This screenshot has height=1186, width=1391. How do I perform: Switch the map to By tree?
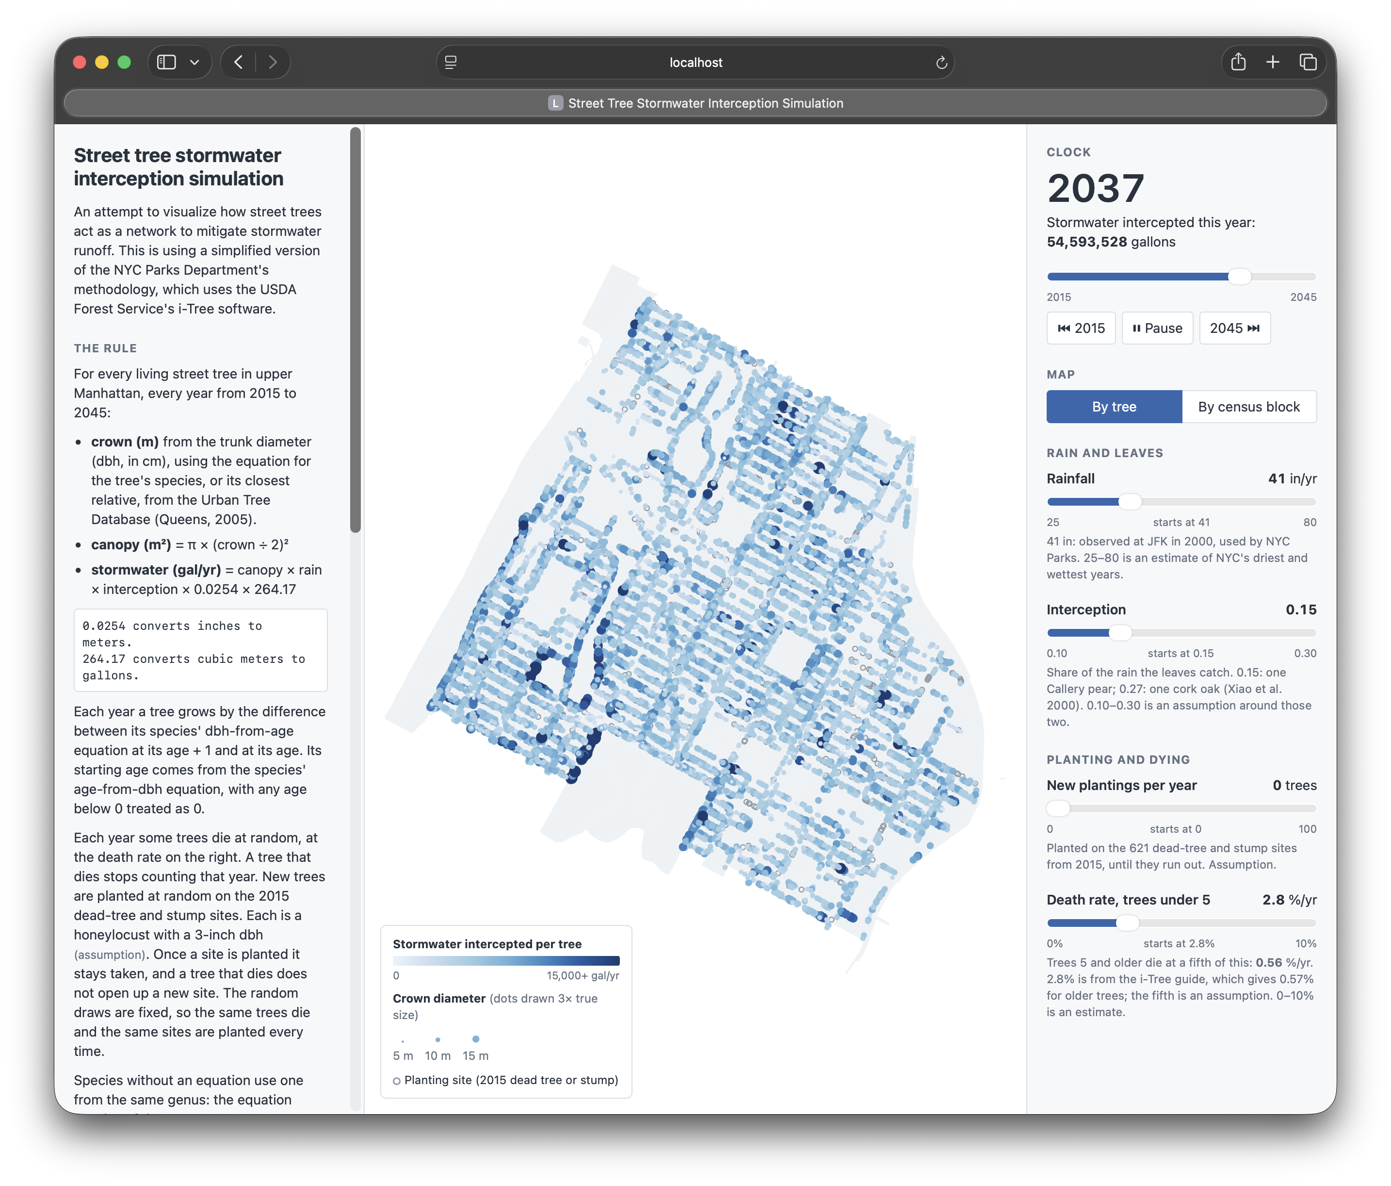pos(1114,407)
